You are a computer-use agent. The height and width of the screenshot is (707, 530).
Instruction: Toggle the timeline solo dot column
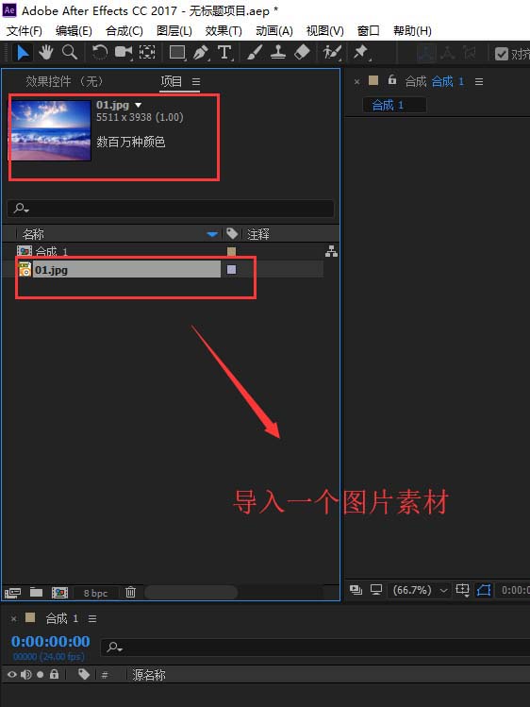click(x=40, y=675)
